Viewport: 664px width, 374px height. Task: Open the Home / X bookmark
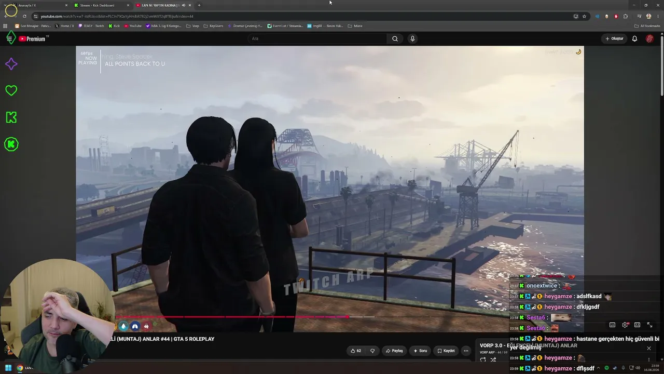click(x=65, y=26)
